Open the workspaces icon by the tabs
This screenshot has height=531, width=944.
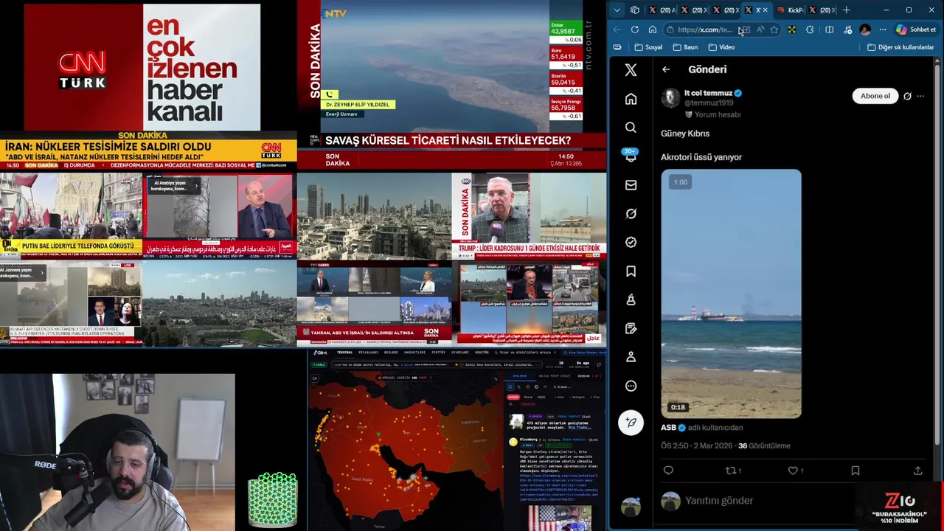point(635,10)
